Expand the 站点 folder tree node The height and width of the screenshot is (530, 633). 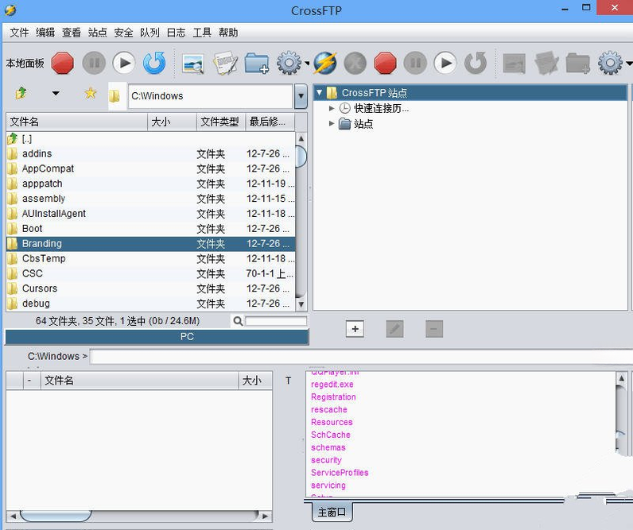(x=332, y=123)
